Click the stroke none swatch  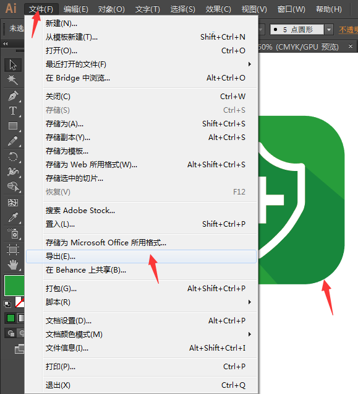click(20, 302)
